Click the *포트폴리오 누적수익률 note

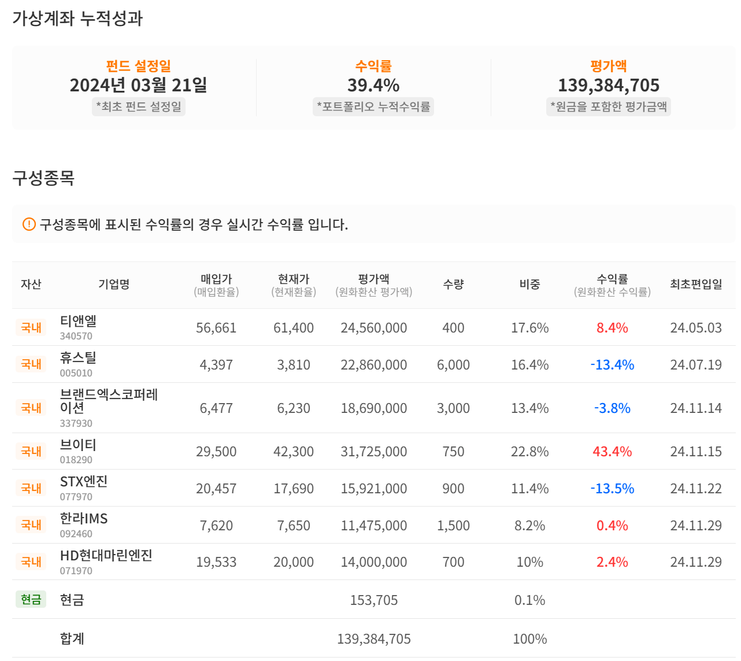pos(373,107)
